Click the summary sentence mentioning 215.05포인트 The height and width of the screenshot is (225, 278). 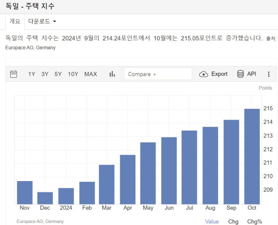[x=134, y=38]
